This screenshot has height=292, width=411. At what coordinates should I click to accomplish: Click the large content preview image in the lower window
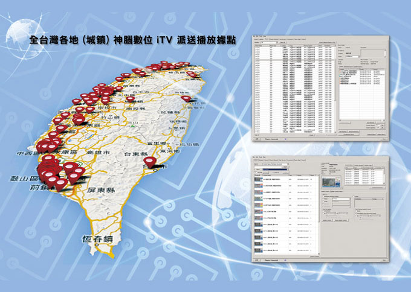331,182
